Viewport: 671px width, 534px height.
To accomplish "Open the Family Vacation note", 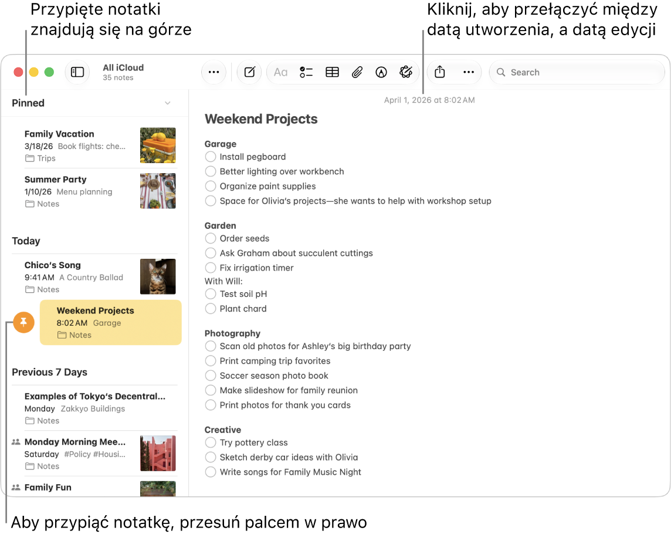I will point(94,146).
